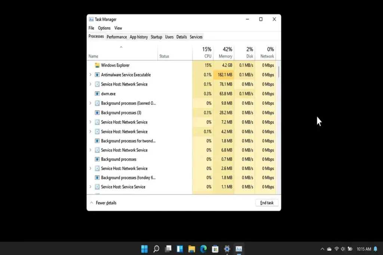
Task: Click the OneDrive cloud tray icon
Action: (x=329, y=249)
